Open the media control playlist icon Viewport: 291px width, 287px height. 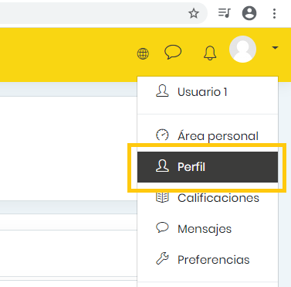pos(225,12)
